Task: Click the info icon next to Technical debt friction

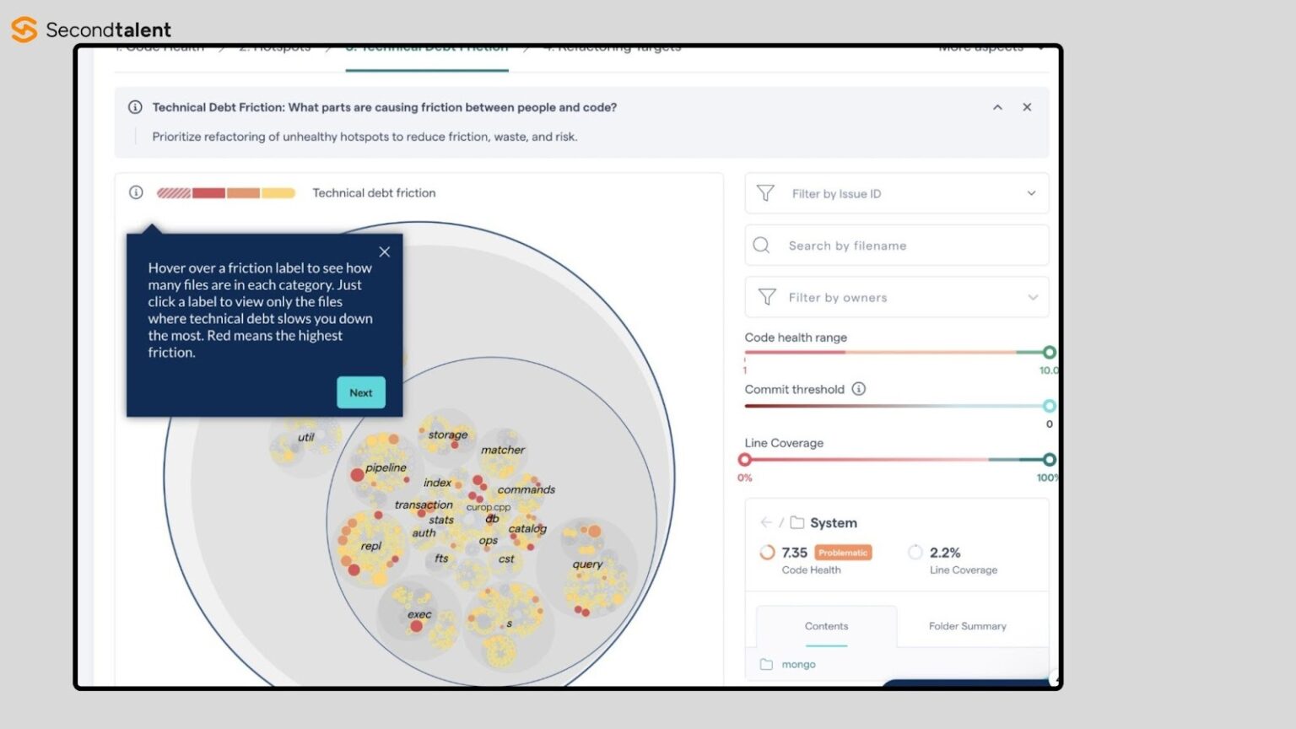Action: (136, 192)
